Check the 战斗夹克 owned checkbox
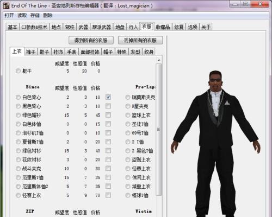The height and width of the screenshot is (217, 272). tap(108, 168)
